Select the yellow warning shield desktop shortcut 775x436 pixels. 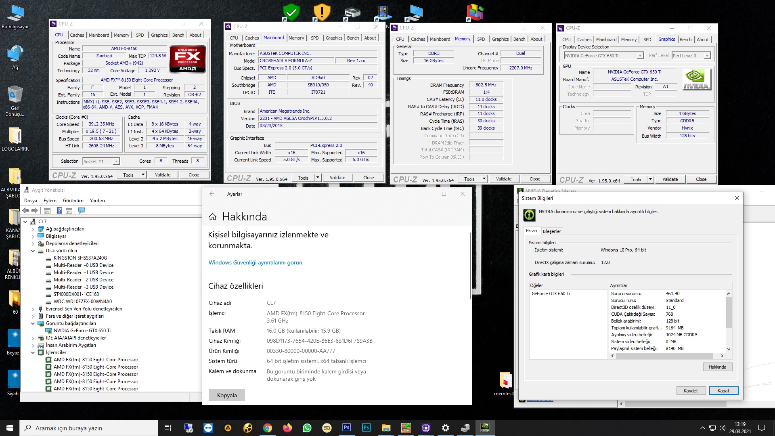tap(322, 13)
